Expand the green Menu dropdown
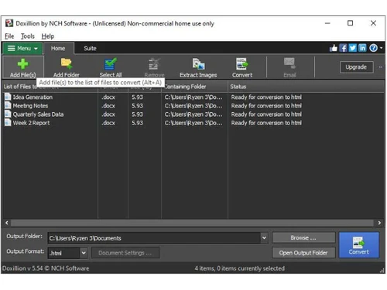 pyautogui.click(x=22, y=49)
